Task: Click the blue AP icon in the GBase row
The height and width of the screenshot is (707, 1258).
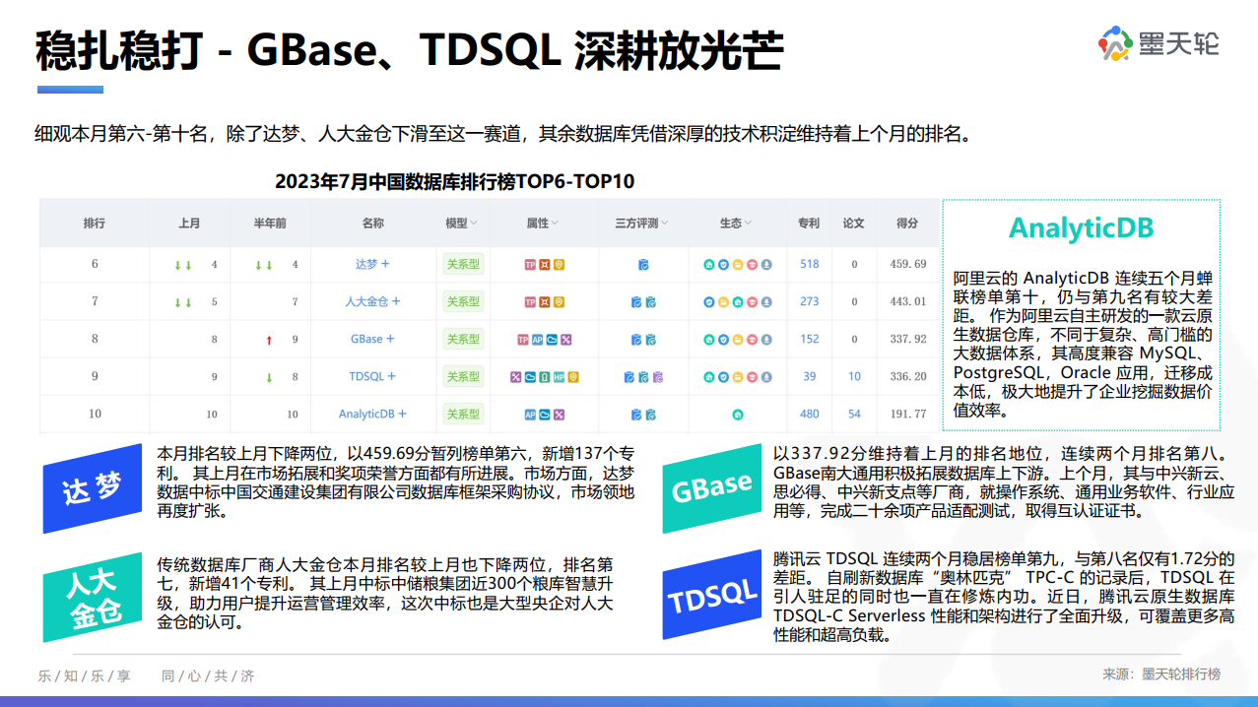Action: pos(537,340)
